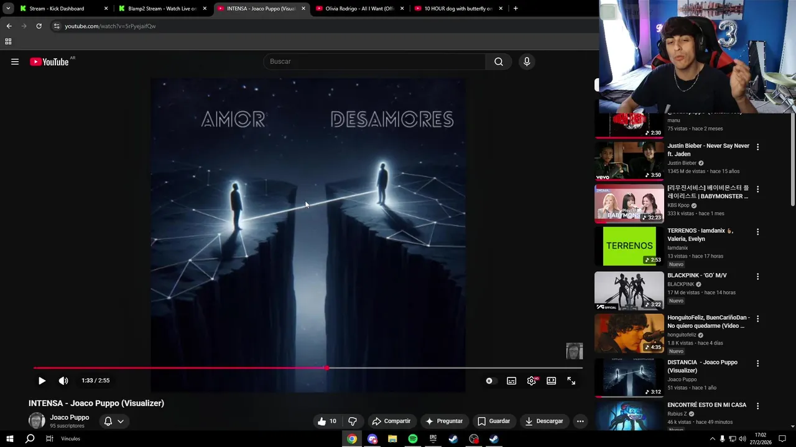Open BABYMONSTER KBS Kpop video thumbnail
The image size is (796, 447).
pyautogui.click(x=629, y=204)
